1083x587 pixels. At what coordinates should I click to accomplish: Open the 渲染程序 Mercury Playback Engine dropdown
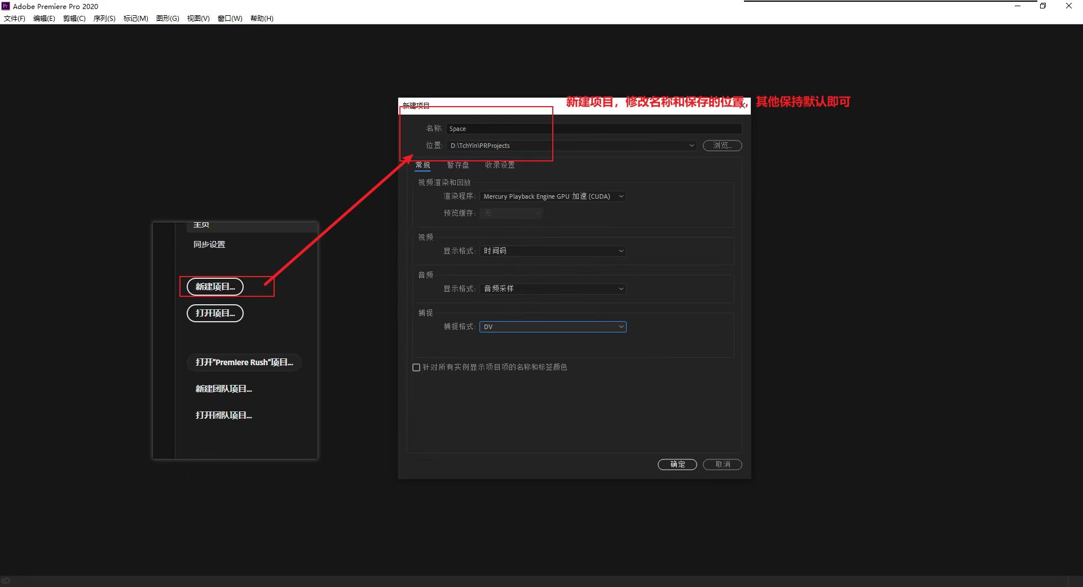tap(553, 196)
